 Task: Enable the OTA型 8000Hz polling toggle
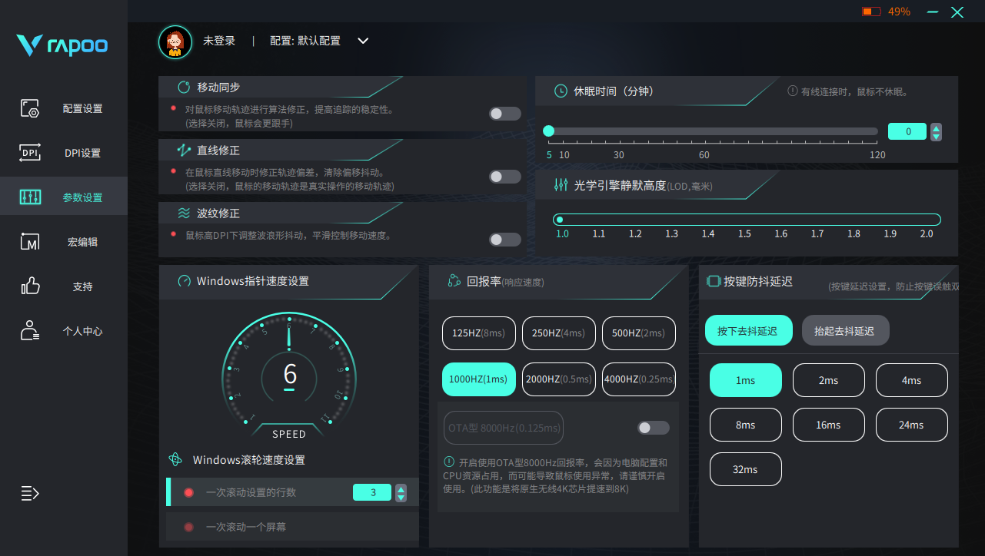coord(653,428)
